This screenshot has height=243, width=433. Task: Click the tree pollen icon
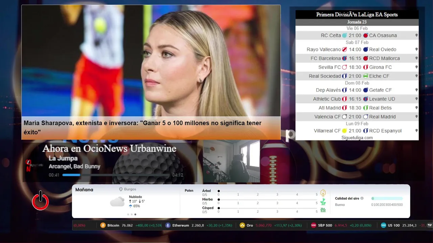click(323, 193)
